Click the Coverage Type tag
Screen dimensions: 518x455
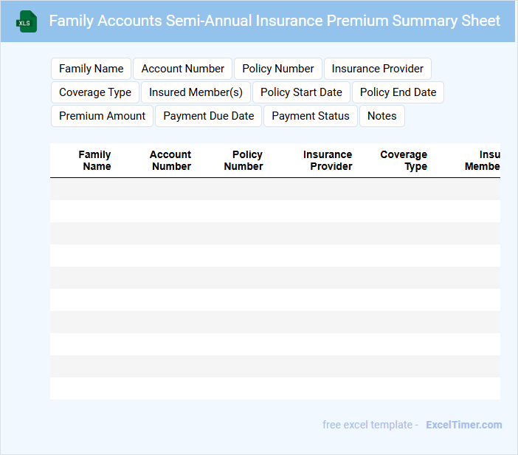point(95,92)
